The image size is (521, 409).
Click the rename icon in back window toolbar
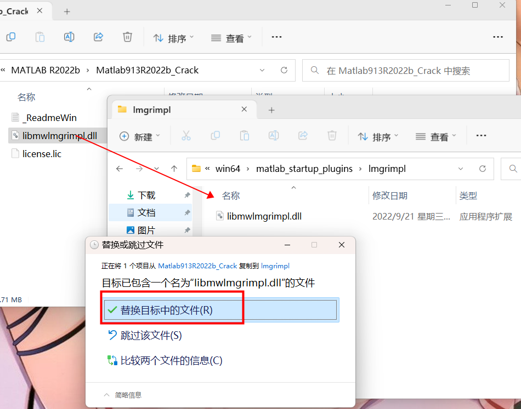pos(69,37)
